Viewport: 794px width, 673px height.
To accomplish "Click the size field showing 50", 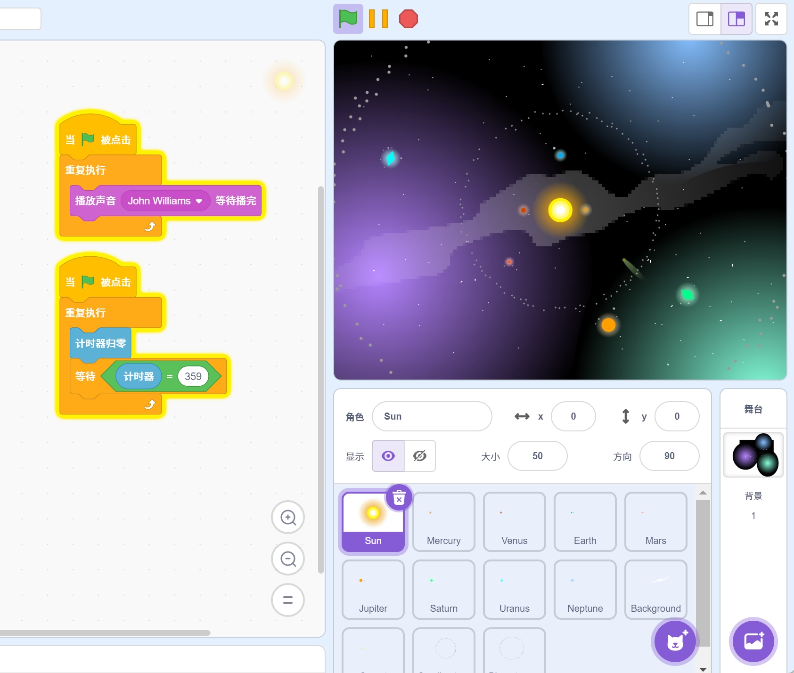I will (537, 456).
